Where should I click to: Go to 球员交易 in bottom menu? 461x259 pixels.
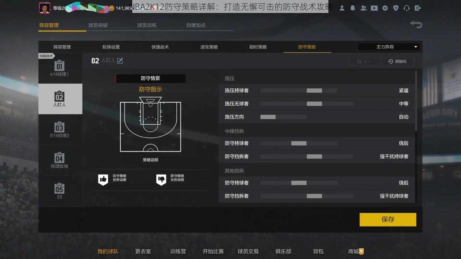tap(248, 251)
